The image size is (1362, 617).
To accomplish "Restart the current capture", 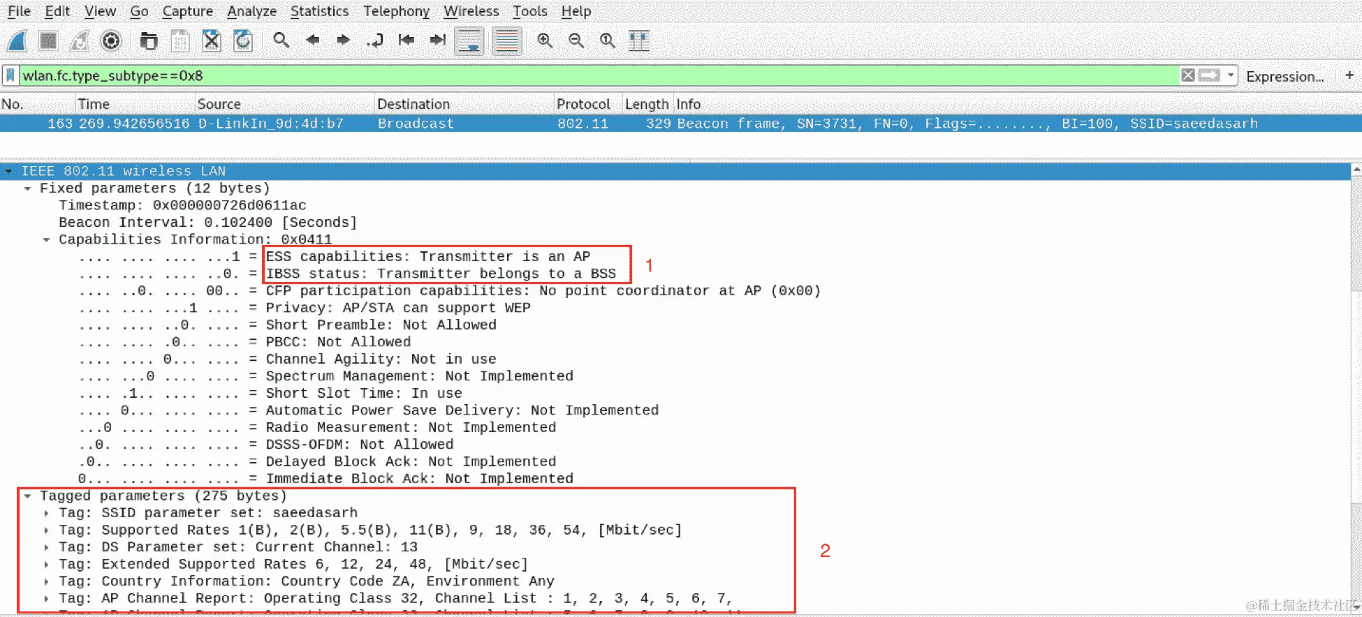I will click(x=80, y=41).
